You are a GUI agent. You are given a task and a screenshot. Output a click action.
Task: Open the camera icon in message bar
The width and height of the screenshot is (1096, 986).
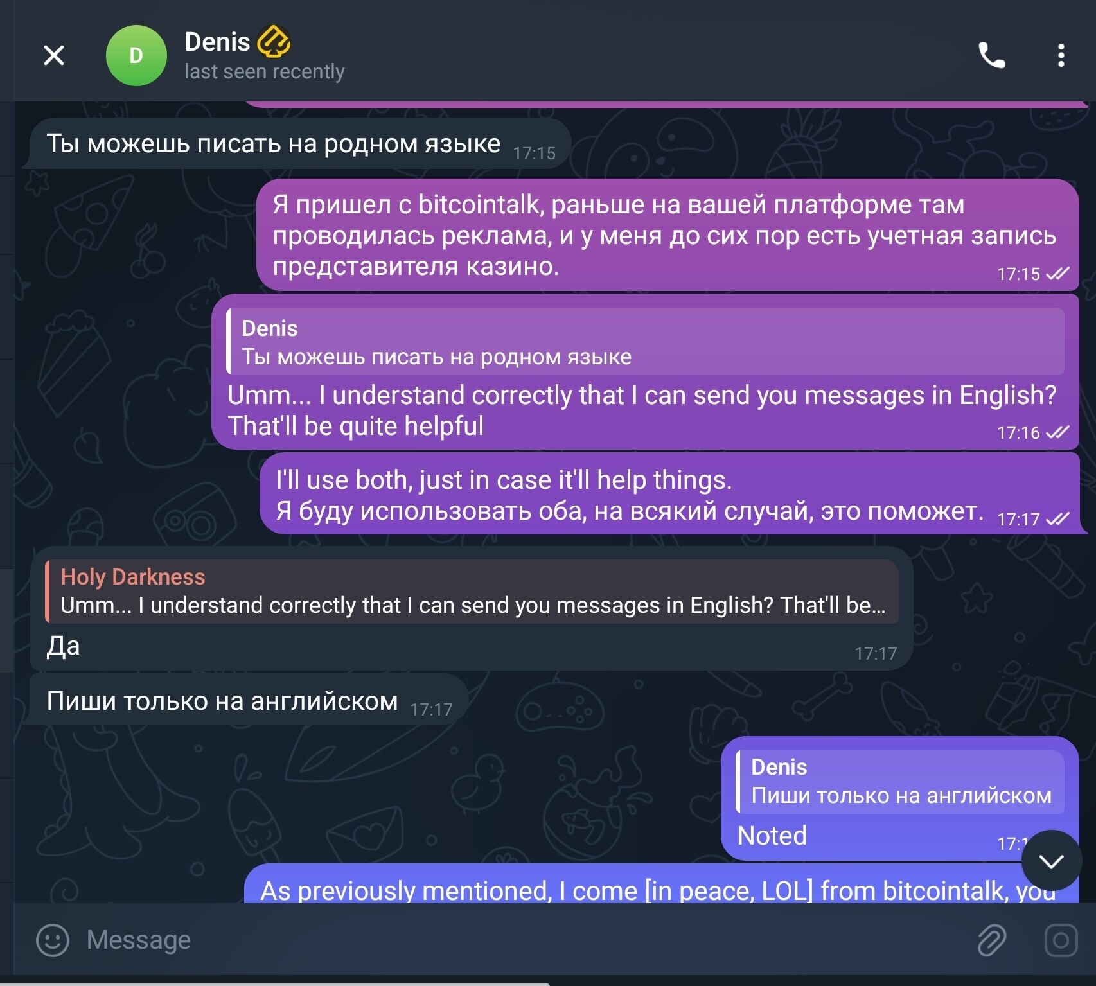1061,940
